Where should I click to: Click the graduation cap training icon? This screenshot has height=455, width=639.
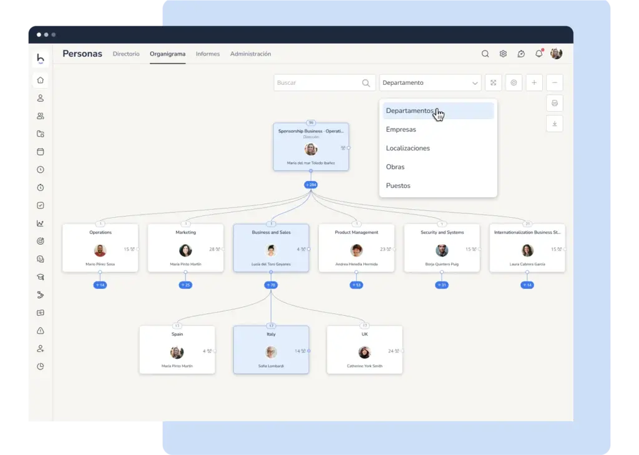(41, 277)
